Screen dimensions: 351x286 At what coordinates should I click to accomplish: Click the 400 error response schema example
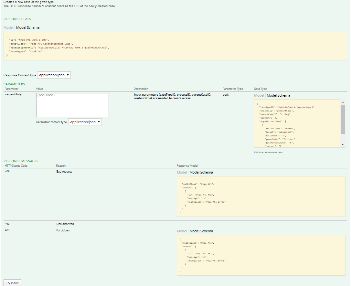[262, 197]
